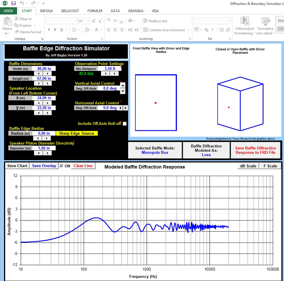
Task: Click the fill color bucket icon
Action: tap(87, 30)
